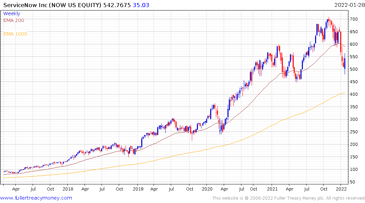The image size is (365, 203).
Task: Click the 150 price axis label
Action: 353,157
